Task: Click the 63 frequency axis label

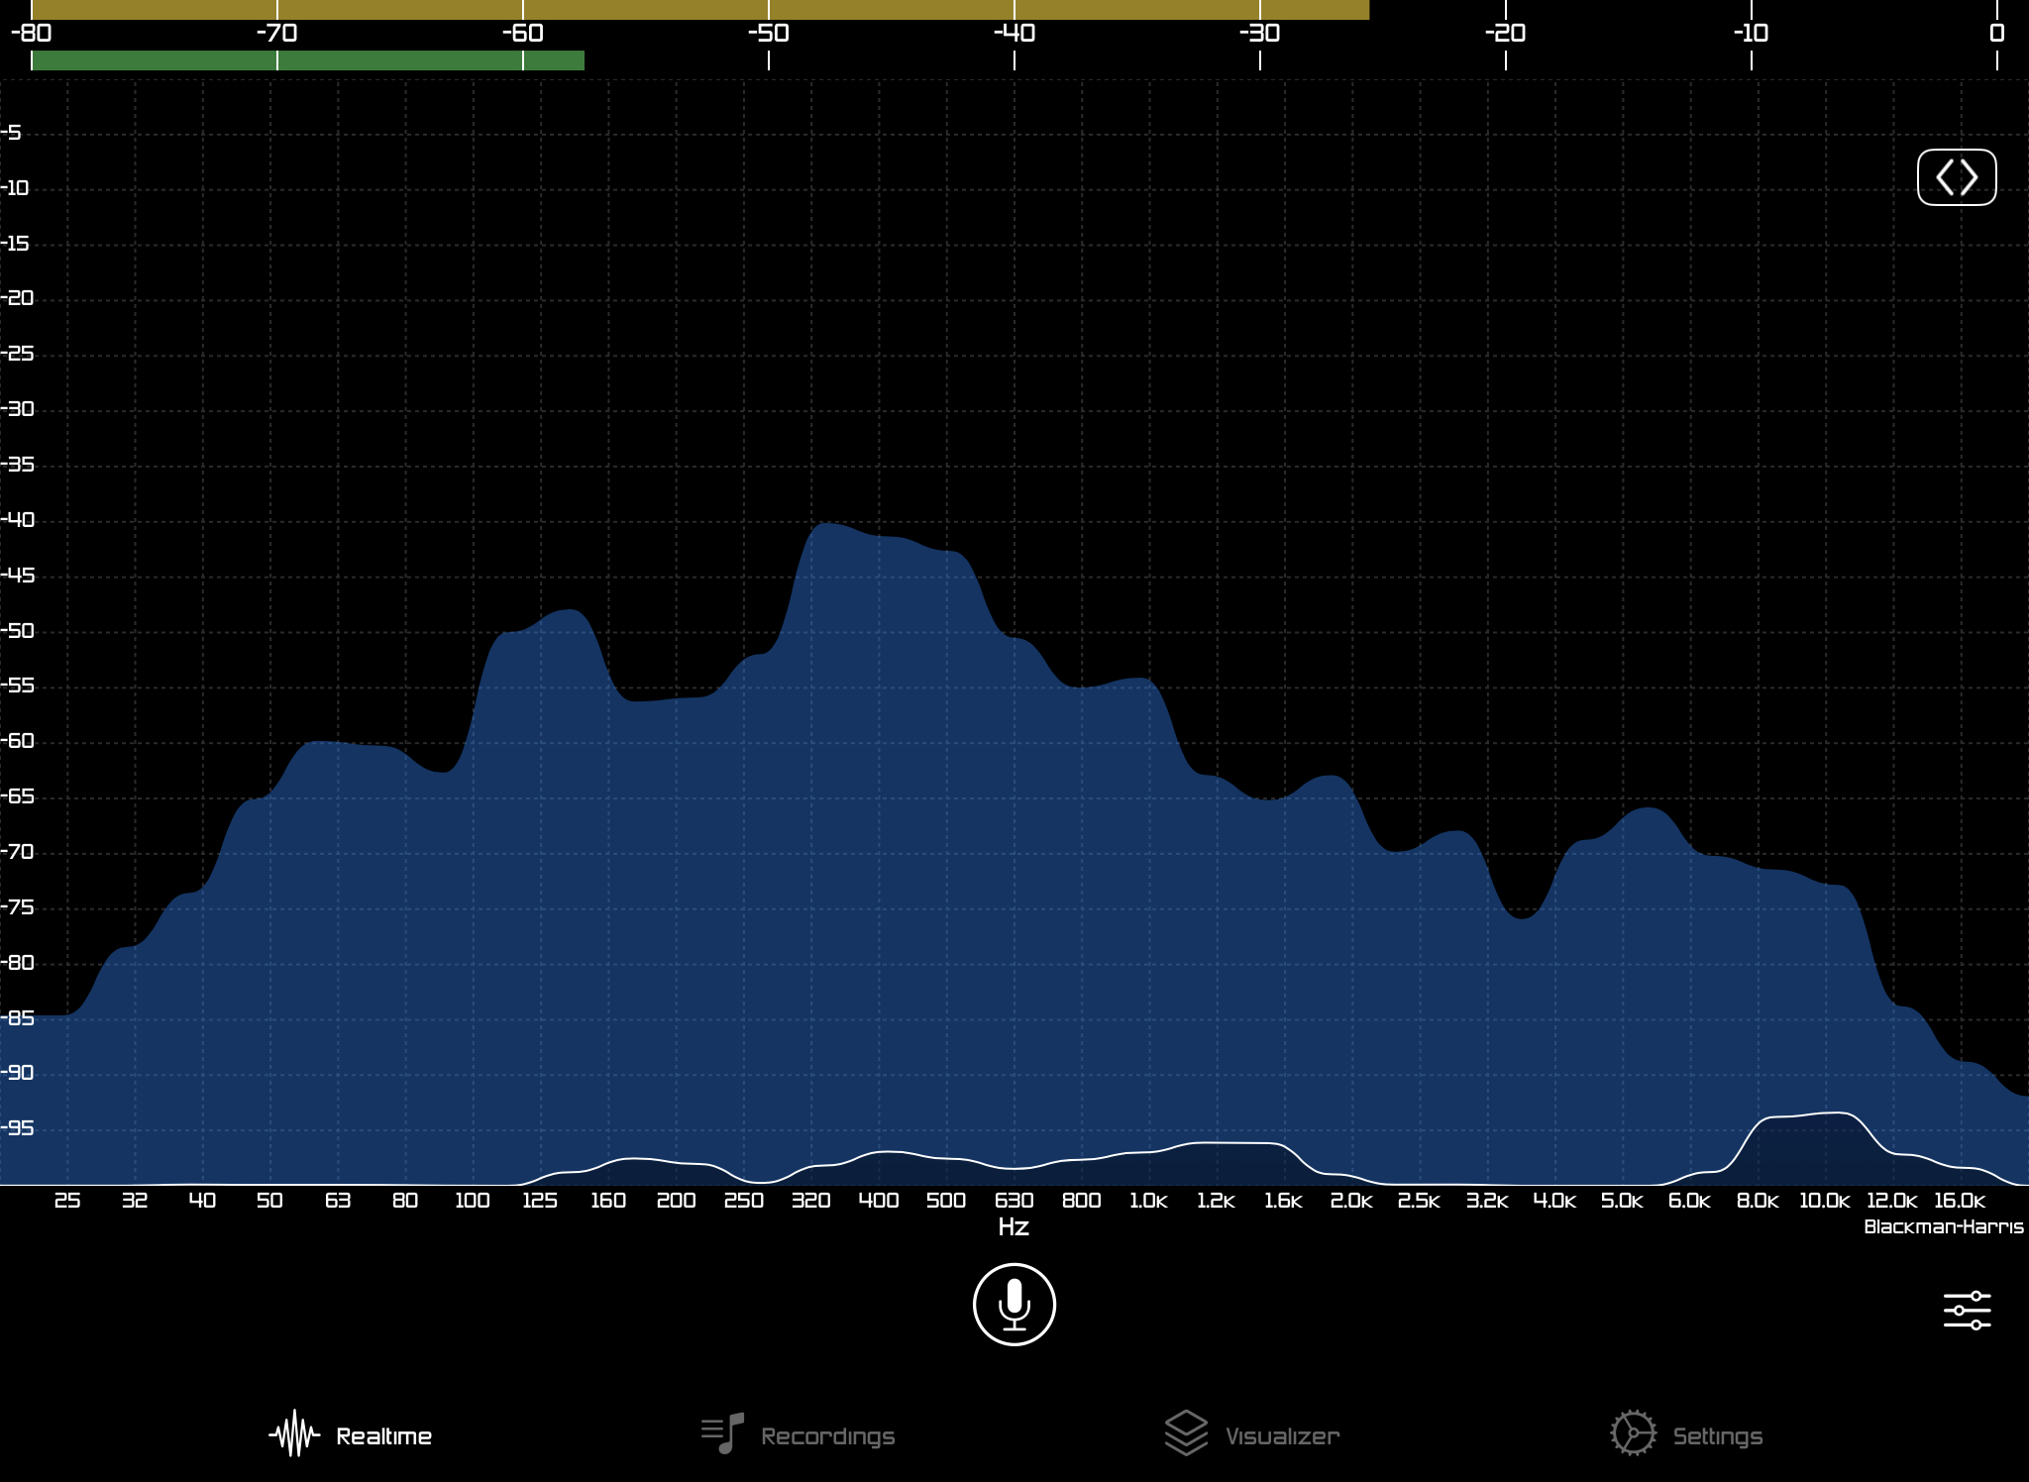Action: pyautogui.click(x=338, y=1201)
